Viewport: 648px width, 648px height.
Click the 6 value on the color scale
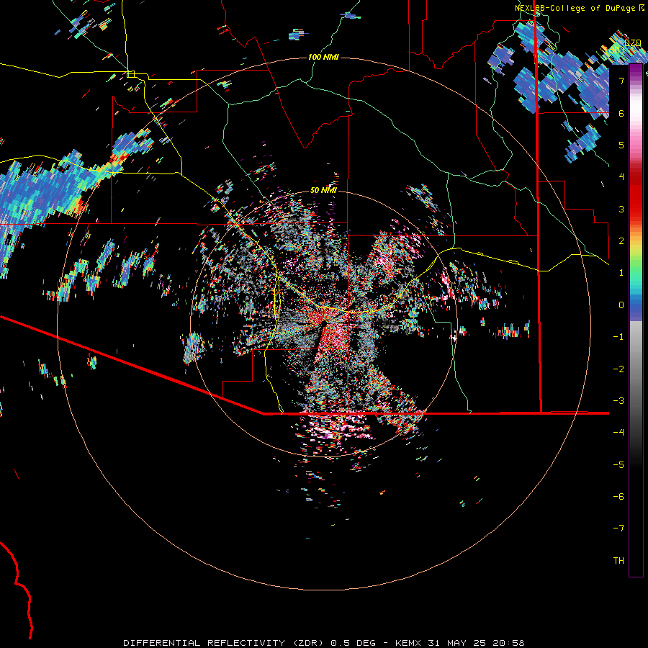(621, 113)
